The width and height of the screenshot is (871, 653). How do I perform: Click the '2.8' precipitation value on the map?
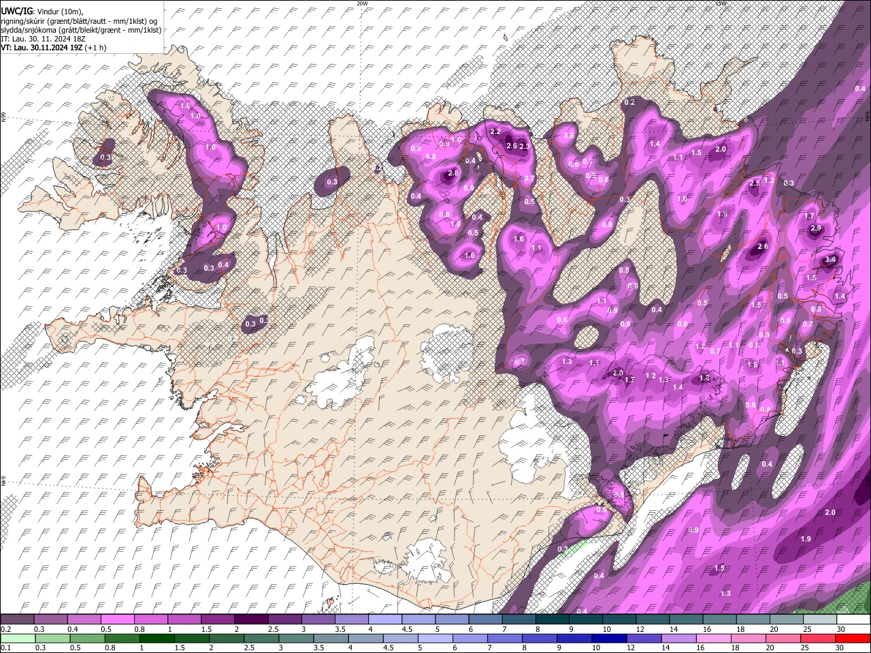click(x=453, y=174)
